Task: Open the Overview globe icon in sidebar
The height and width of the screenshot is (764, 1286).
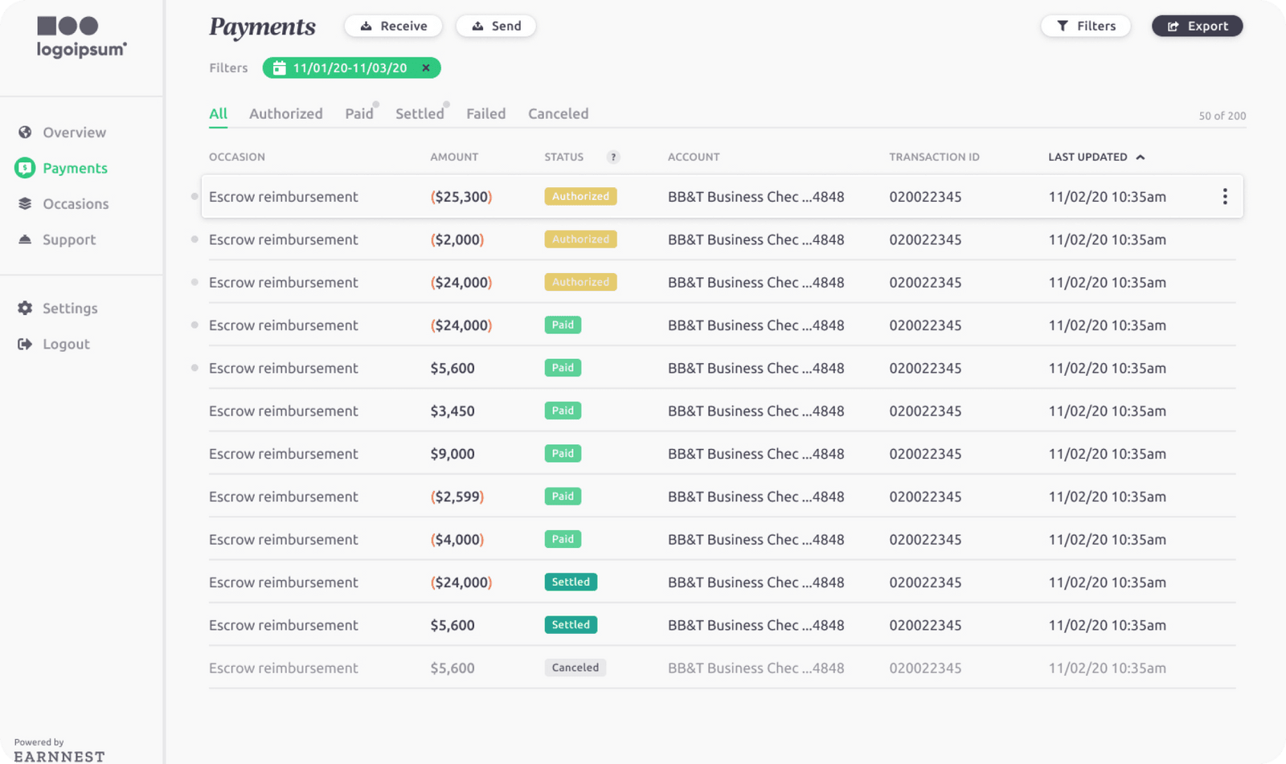Action: (x=25, y=133)
